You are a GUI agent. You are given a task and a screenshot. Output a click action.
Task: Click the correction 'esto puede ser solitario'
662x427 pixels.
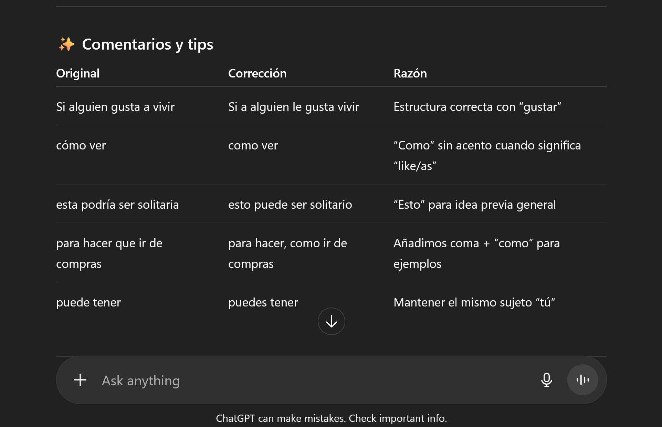[290, 205]
